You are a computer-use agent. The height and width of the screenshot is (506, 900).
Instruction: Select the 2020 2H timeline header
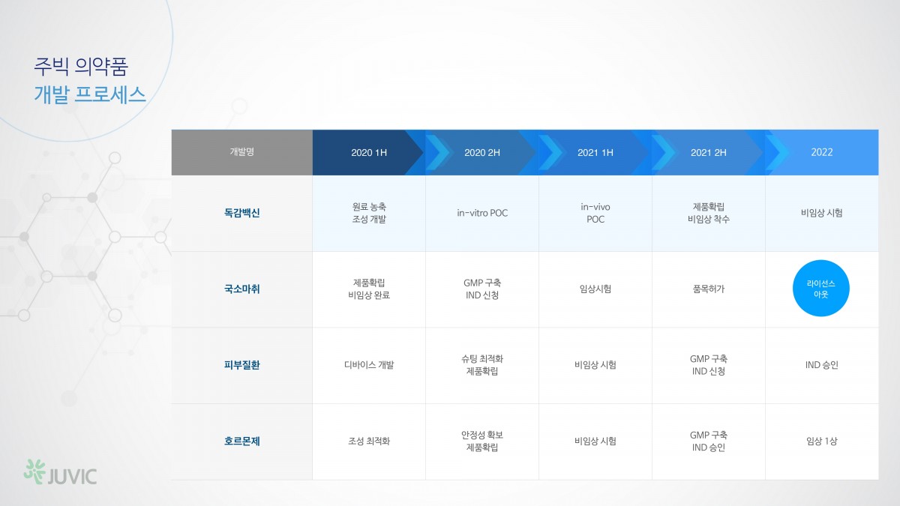tap(482, 152)
